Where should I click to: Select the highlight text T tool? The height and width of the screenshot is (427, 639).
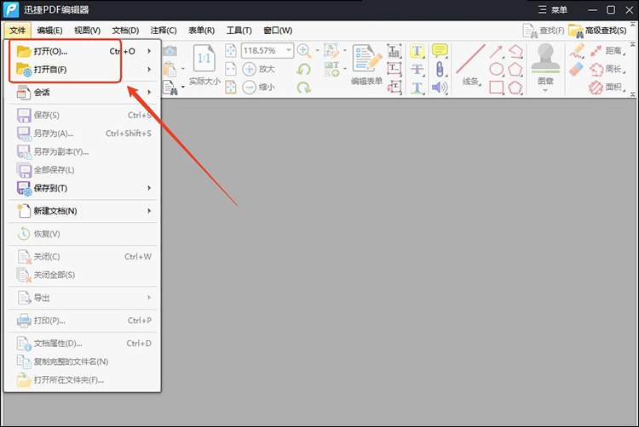tap(417, 51)
